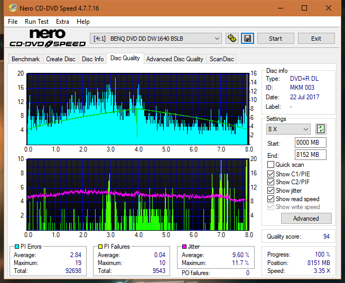
Task: Click Jitter maximum 11.7 %
Action: (x=241, y=263)
